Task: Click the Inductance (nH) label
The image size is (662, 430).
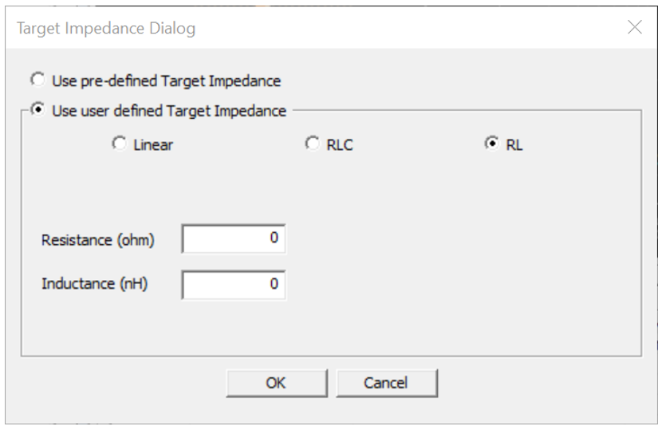Action: point(95,284)
